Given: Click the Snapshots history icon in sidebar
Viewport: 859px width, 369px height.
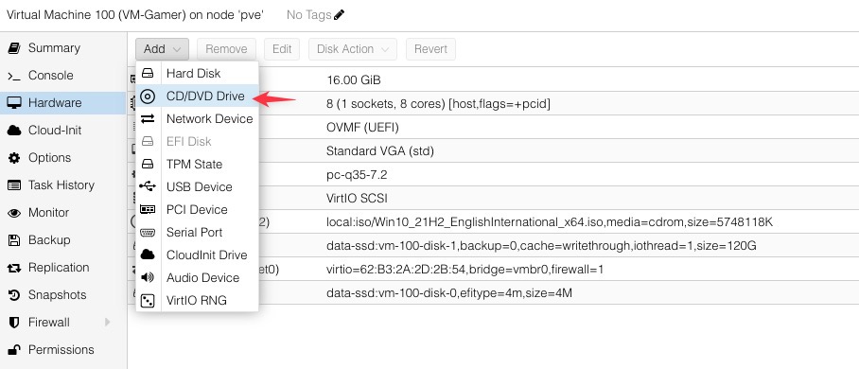Looking at the screenshot, I should 13,295.
